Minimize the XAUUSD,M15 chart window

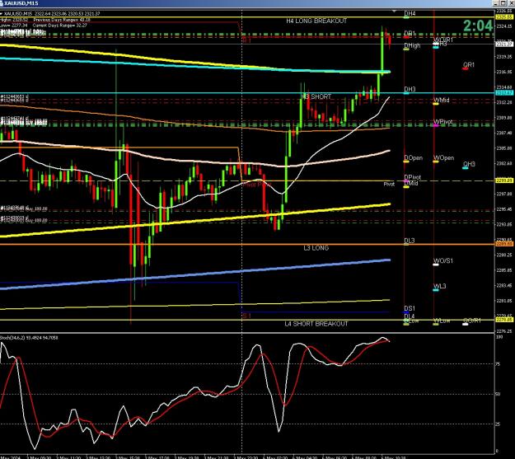coord(497,3)
